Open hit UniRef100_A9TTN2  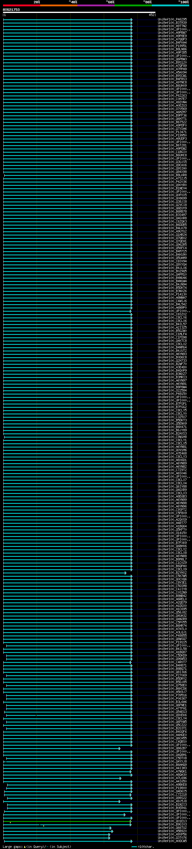pos(172,26)
